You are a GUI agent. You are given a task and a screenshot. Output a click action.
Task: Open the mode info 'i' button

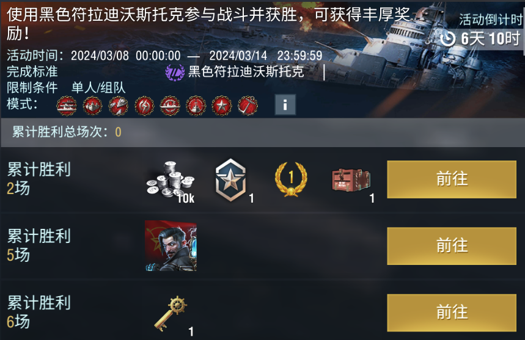(x=285, y=104)
